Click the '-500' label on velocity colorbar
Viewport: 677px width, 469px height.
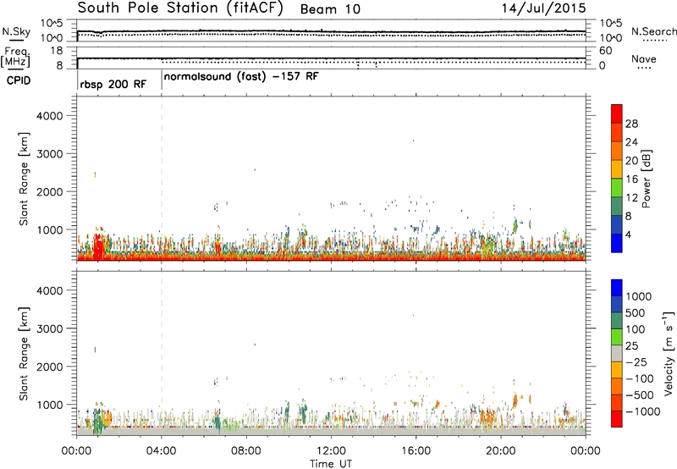(639, 395)
